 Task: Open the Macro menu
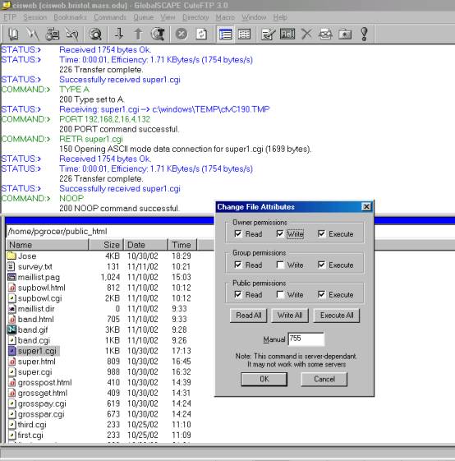(x=225, y=17)
